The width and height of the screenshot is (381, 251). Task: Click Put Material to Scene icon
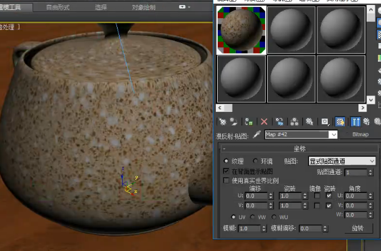[x=234, y=122]
